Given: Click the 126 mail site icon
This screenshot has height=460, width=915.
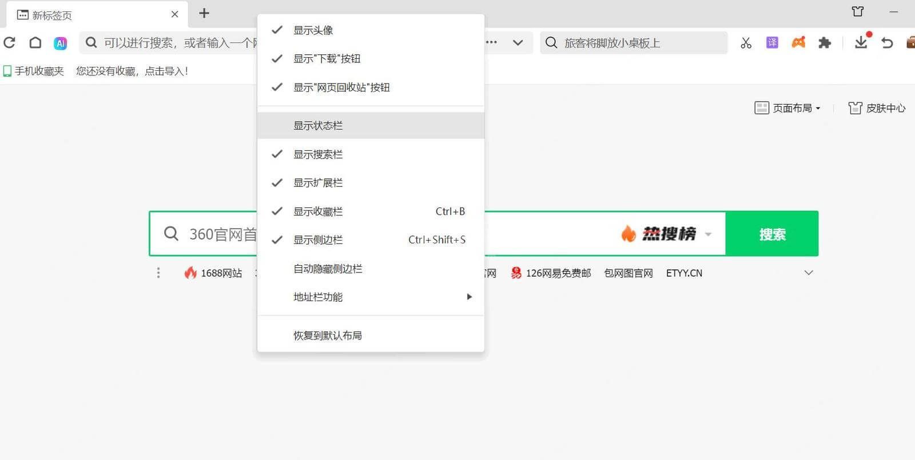Looking at the screenshot, I should pyautogui.click(x=516, y=273).
